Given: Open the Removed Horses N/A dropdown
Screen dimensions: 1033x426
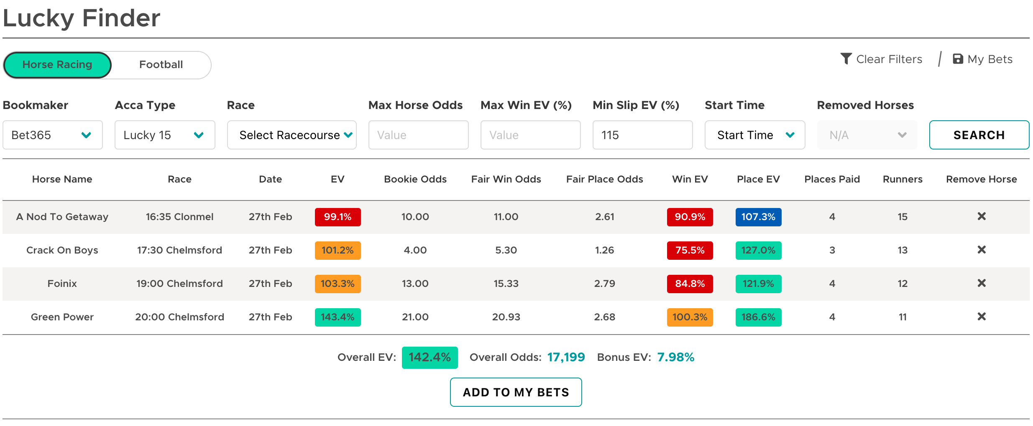Looking at the screenshot, I should pyautogui.click(x=867, y=135).
